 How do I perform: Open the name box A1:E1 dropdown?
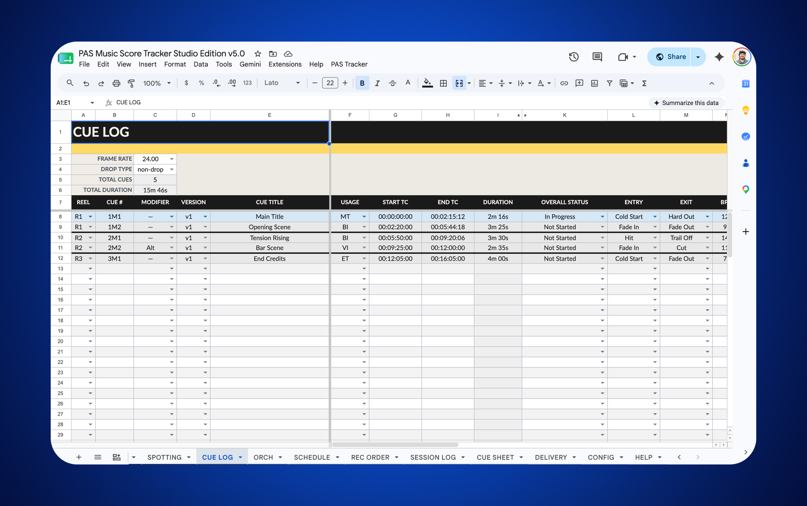(x=92, y=103)
